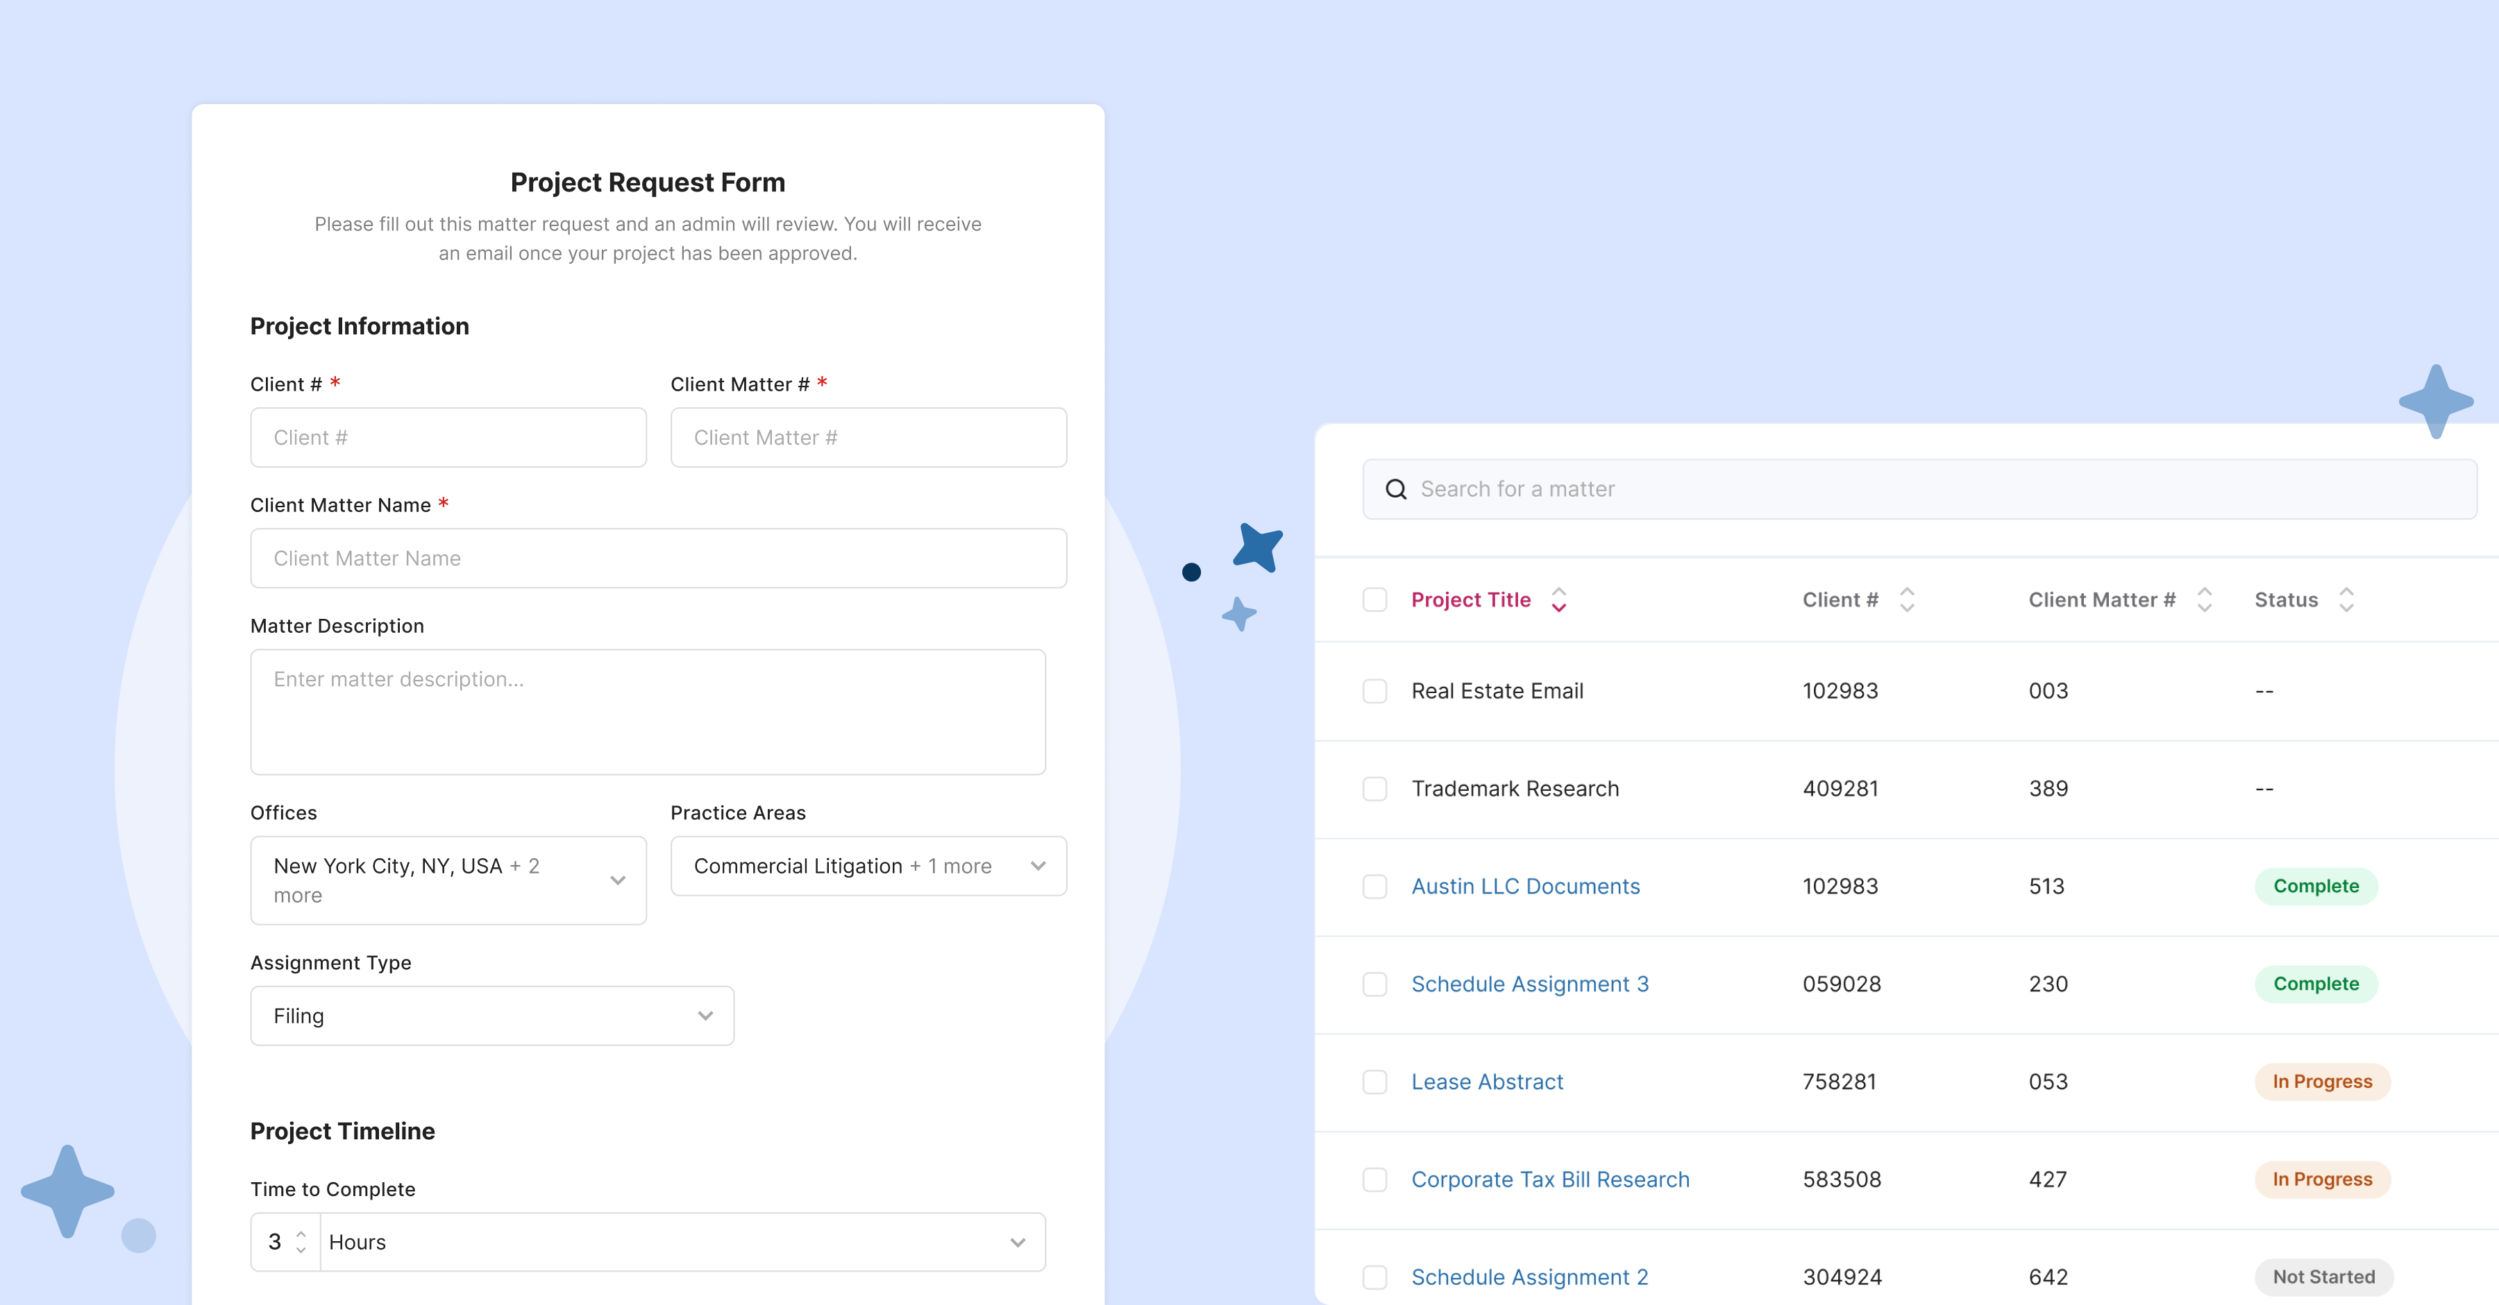The width and height of the screenshot is (2499, 1305).
Task: Click the In Progress badge on Lease Abstract row
Action: [x=2321, y=1081]
